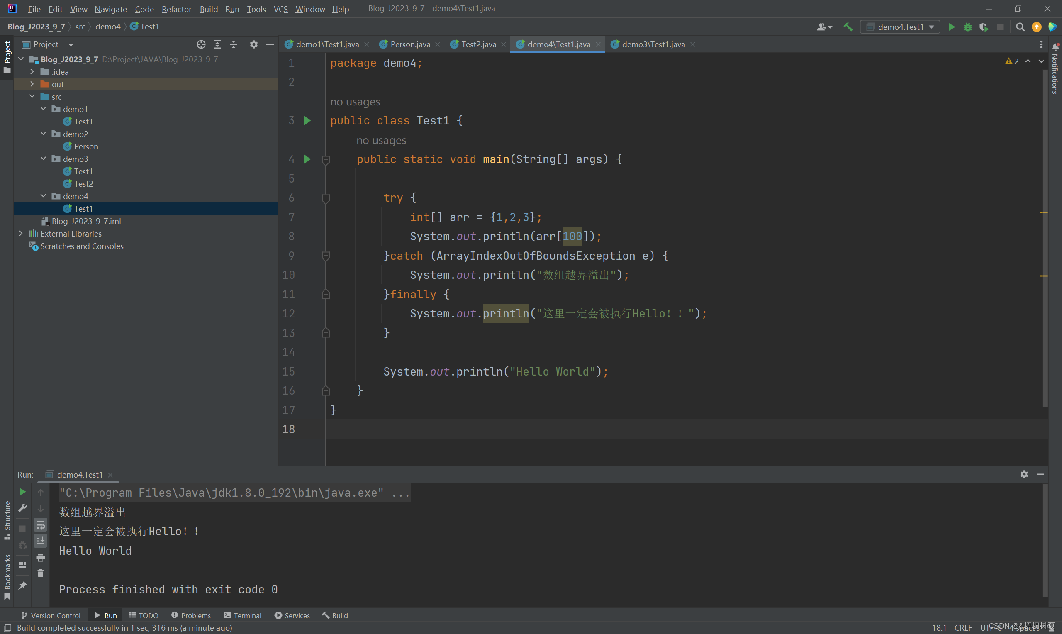Viewport: 1062px width, 634px height.
Task: Open the VCS menu
Action: [x=280, y=9]
